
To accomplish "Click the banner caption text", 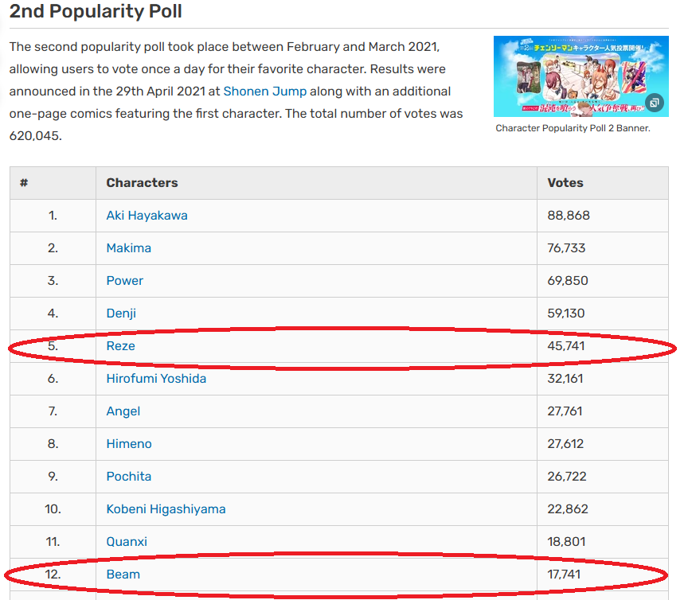I will [x=573, y=128].
